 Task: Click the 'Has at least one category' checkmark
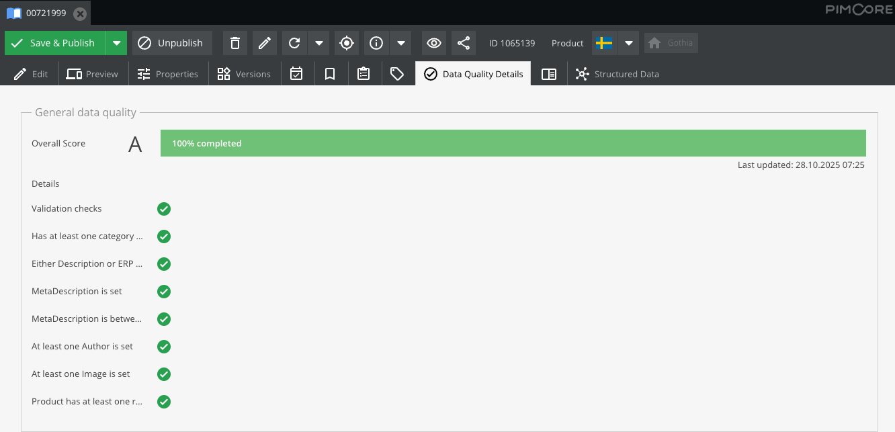coord(164,236)
